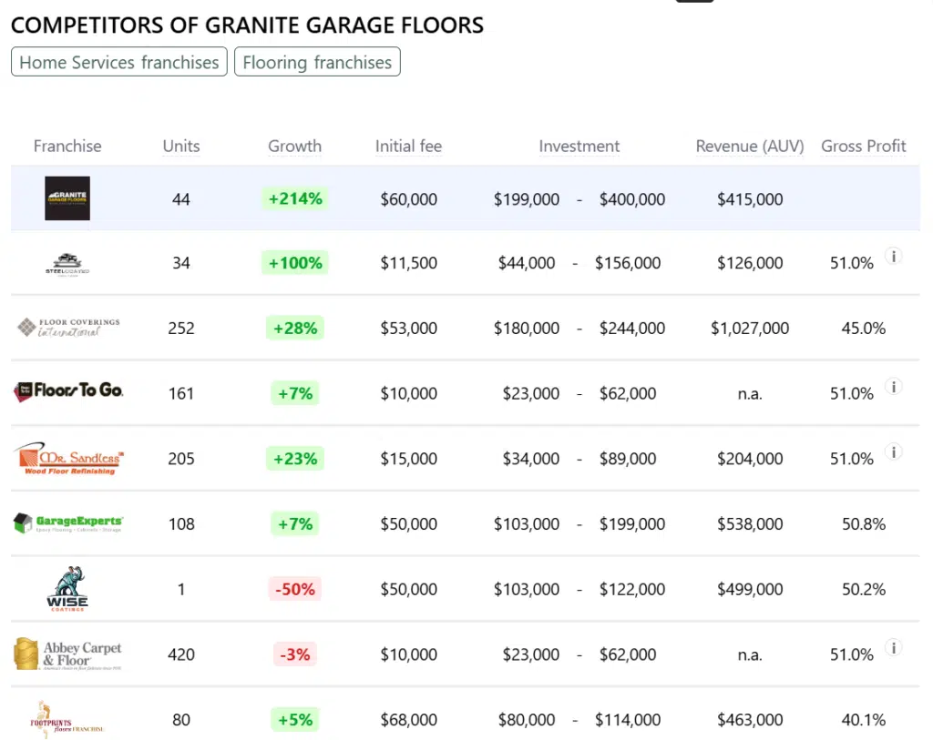Click the $415,000 revenue cell
The image size is (933, 740).
click(x=750, y=199)
